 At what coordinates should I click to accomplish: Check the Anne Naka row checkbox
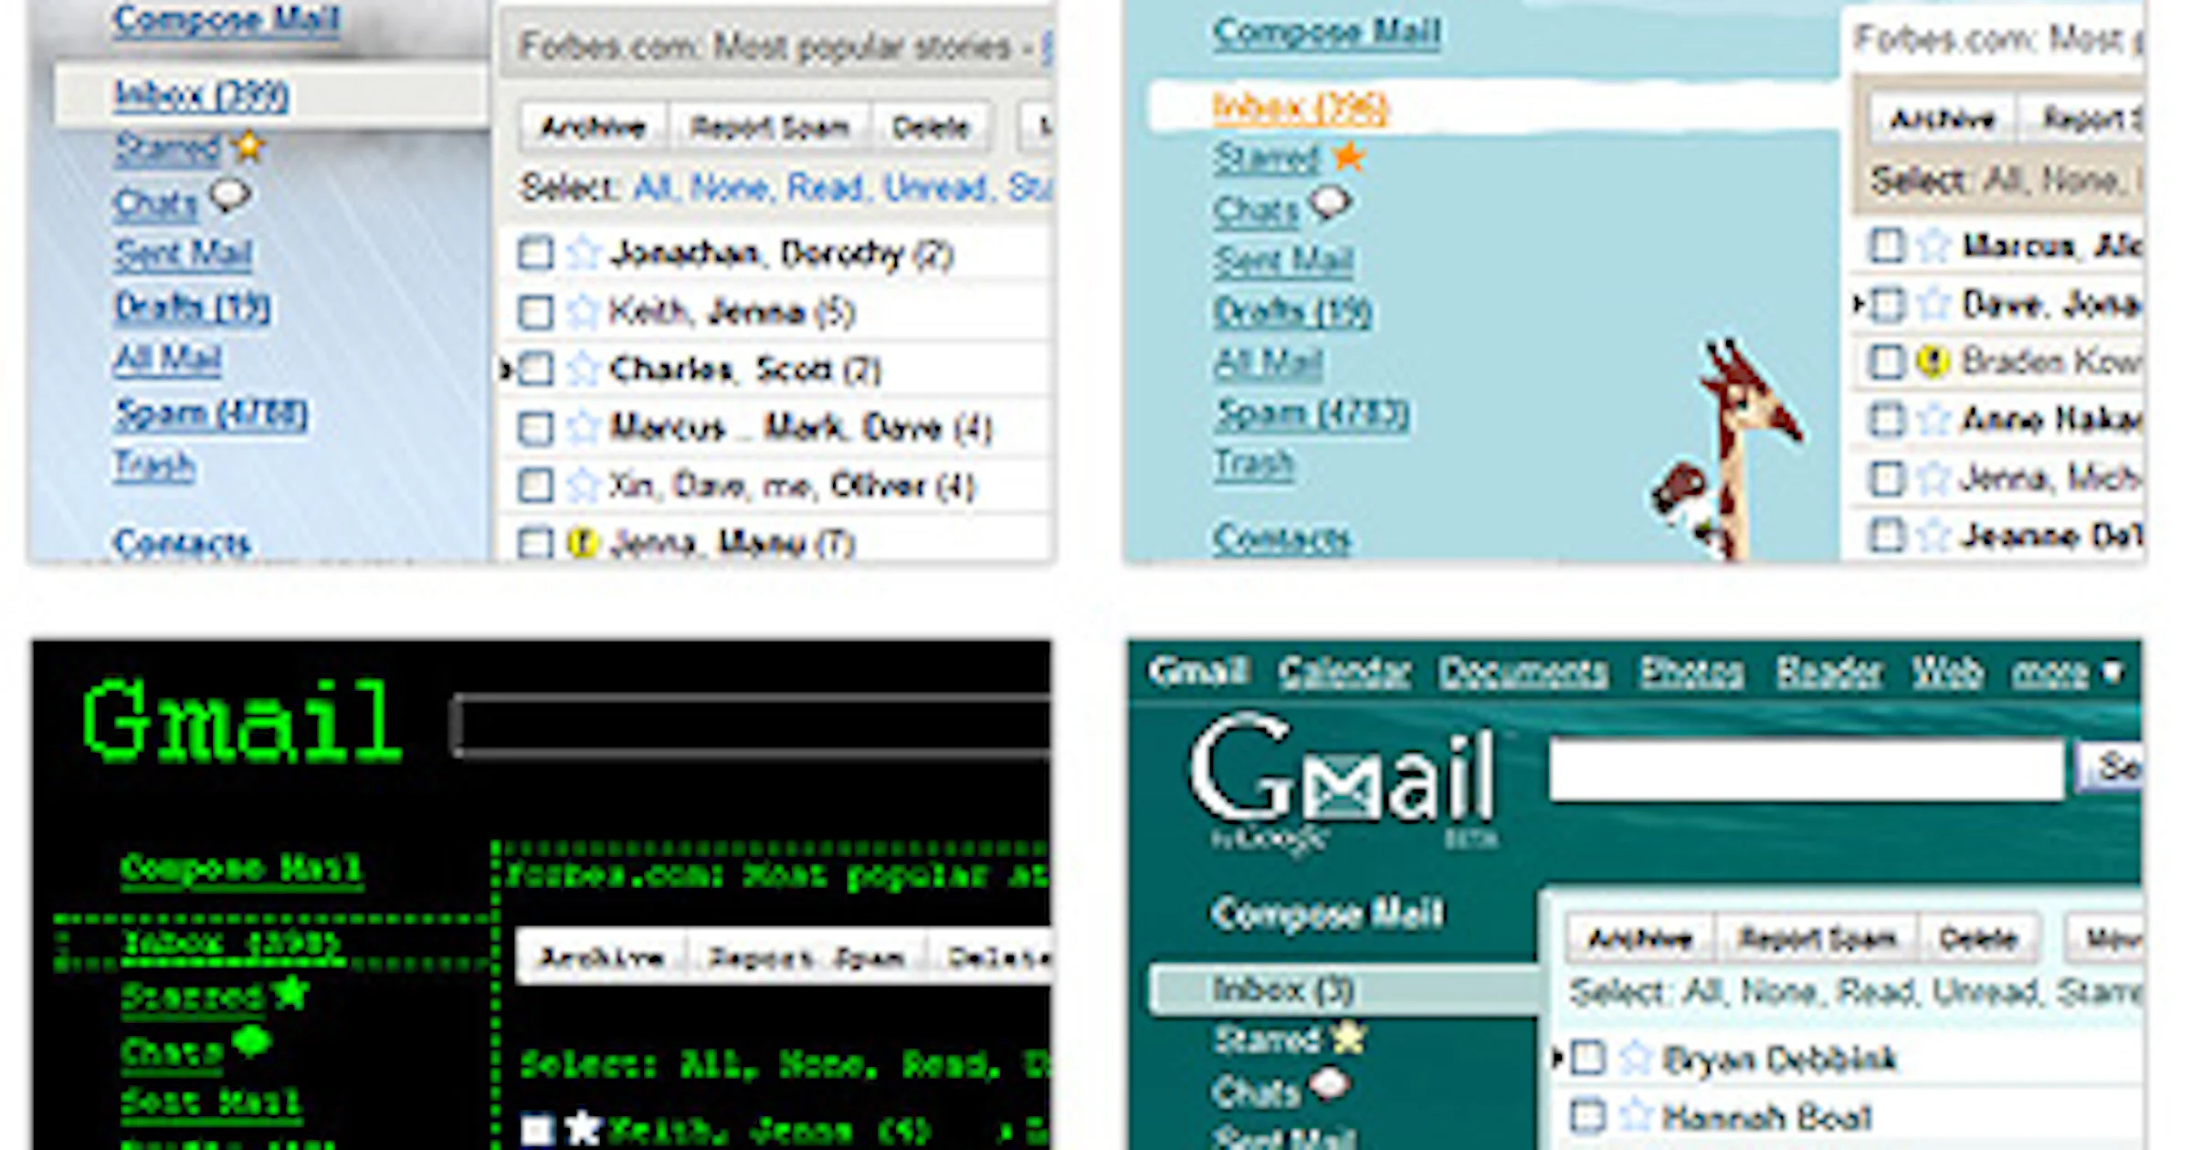pyautogui.click(x=1887, y=420)
